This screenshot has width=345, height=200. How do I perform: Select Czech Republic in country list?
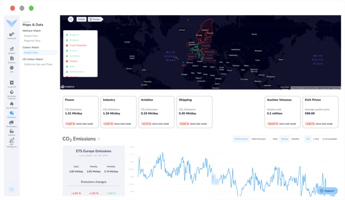coord(78,45)
